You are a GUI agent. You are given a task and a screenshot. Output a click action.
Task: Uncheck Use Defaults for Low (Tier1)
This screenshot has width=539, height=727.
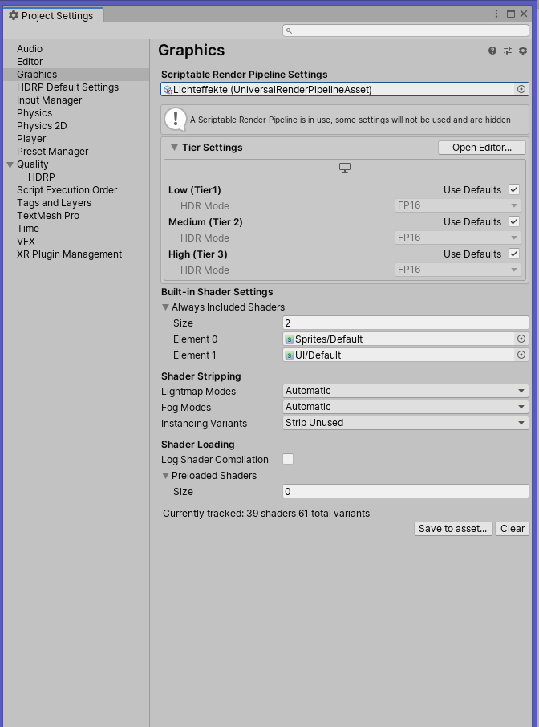(x=514, y=190)
